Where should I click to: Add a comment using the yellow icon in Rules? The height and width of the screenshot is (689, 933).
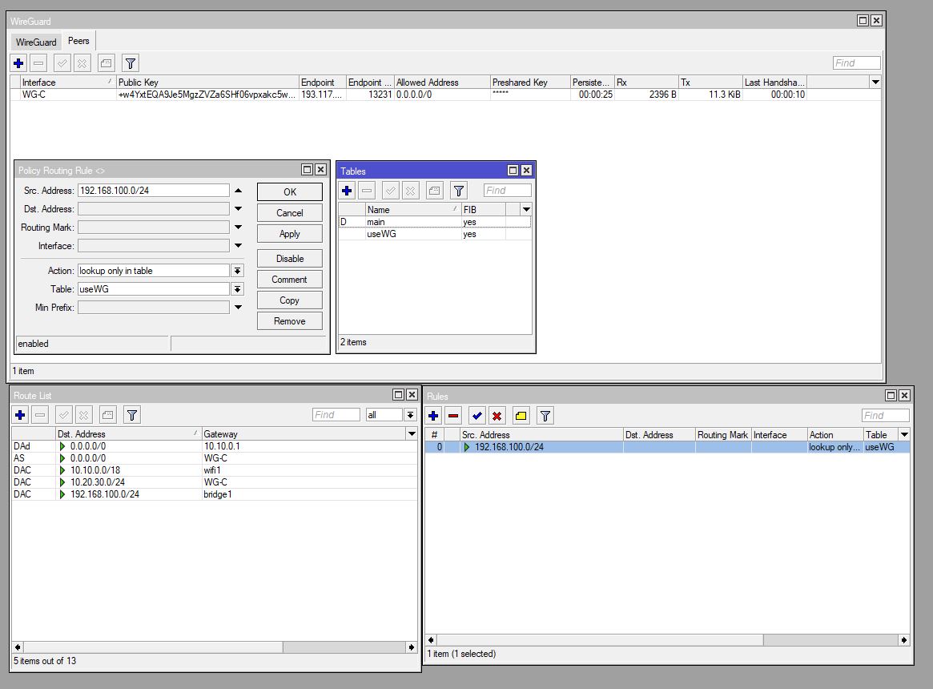(x=521, y=415)
